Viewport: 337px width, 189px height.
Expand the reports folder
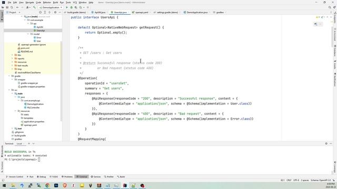[12, 58]
